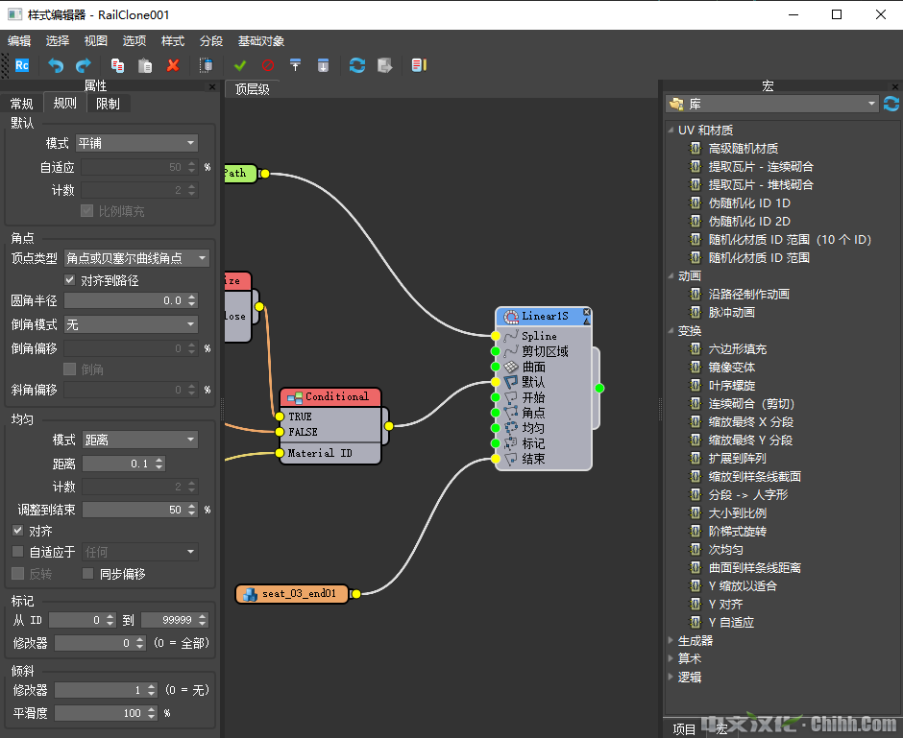Expand the 生成器 tree category

point(671,640)
